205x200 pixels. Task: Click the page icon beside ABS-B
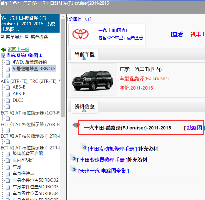[x=8, y=87]
